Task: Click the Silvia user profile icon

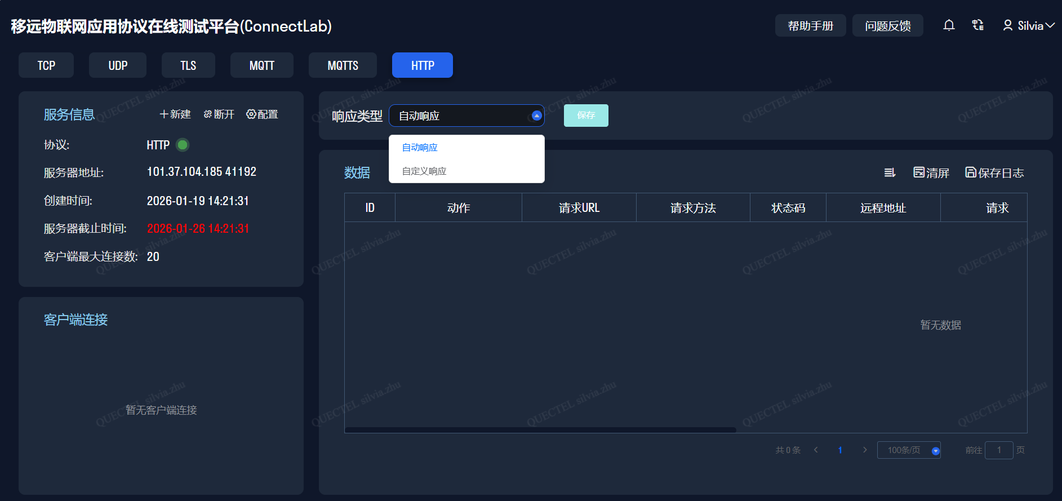Action: pyautogui.click(x=1008, y=25)
